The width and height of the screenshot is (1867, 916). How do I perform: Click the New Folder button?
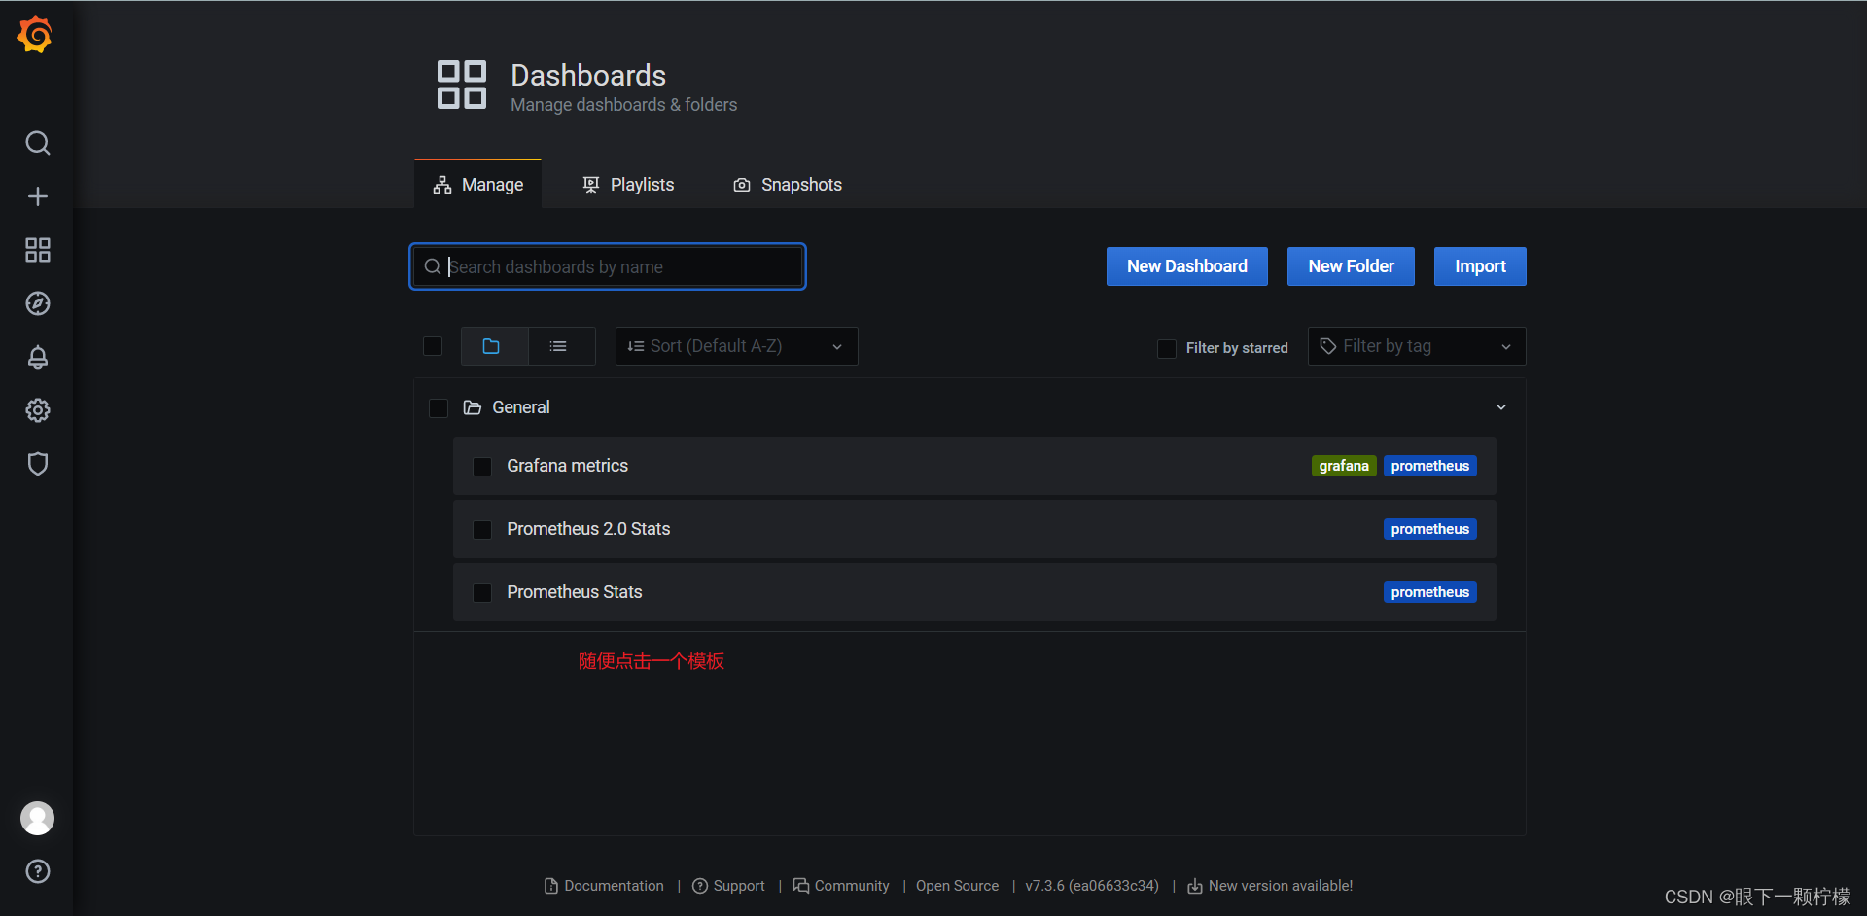coord(1351,266)
